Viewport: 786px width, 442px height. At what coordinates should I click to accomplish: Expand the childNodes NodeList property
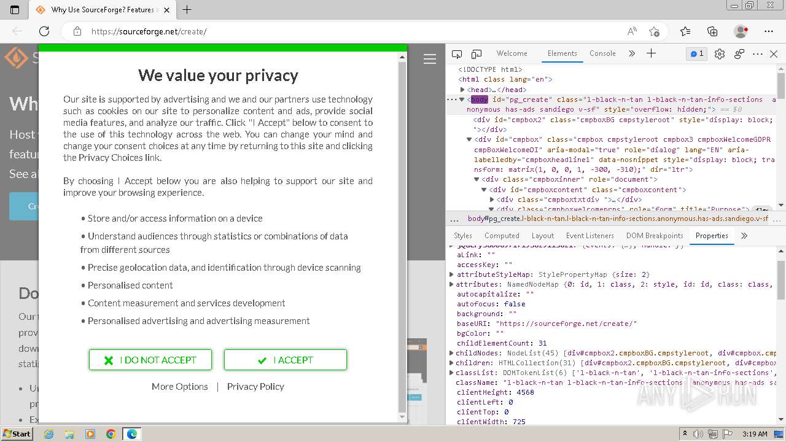[x=452, y=353]
